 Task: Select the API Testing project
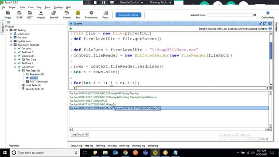pos(19,30)
